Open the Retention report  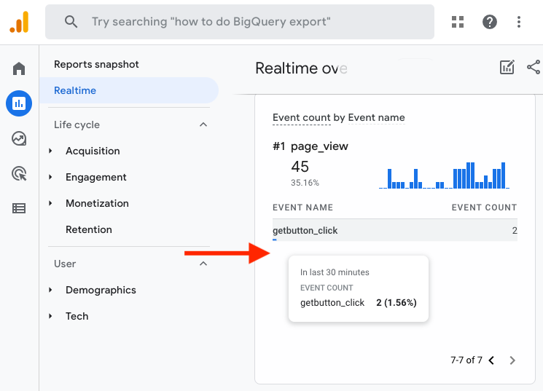89,229
